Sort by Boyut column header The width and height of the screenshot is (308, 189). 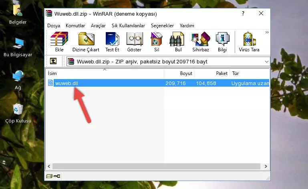(x=179, y=73)
